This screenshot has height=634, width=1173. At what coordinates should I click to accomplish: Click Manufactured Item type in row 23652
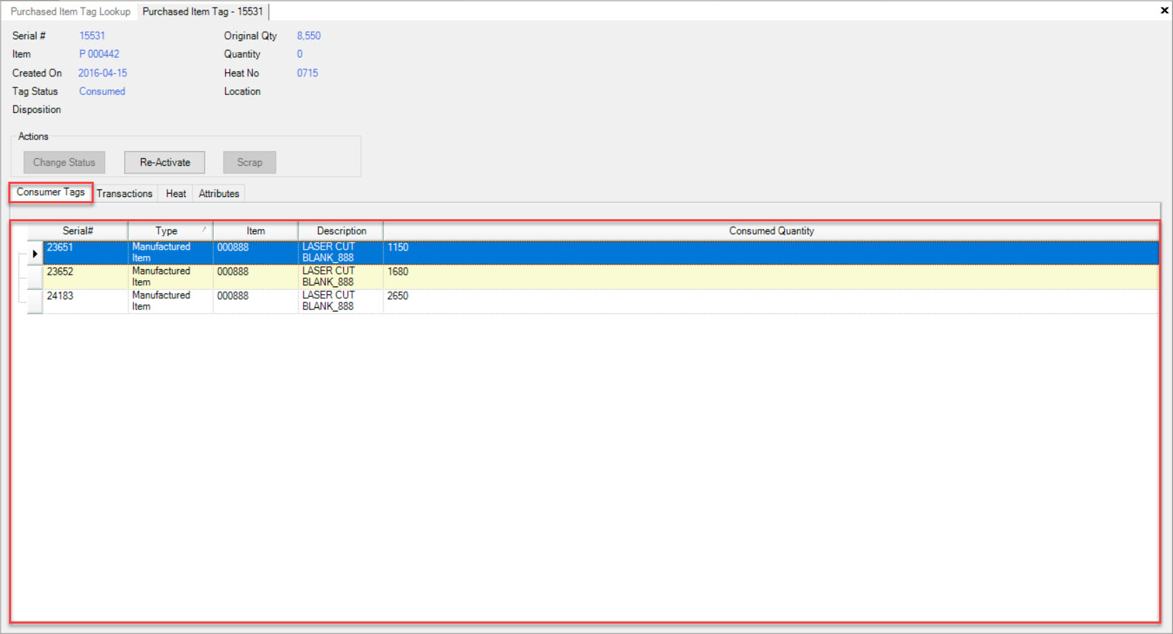click(x=171, y=277)
